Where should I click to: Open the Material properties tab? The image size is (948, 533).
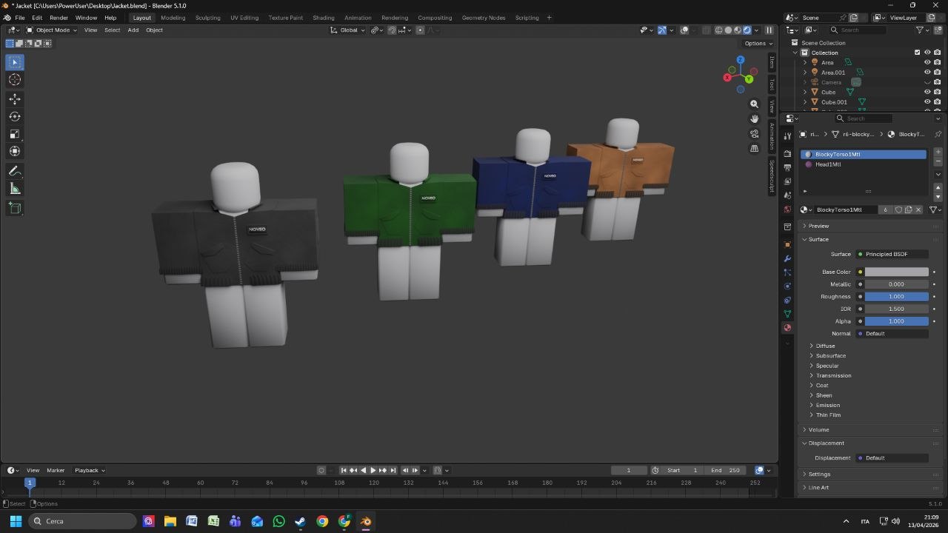(787, 327)
